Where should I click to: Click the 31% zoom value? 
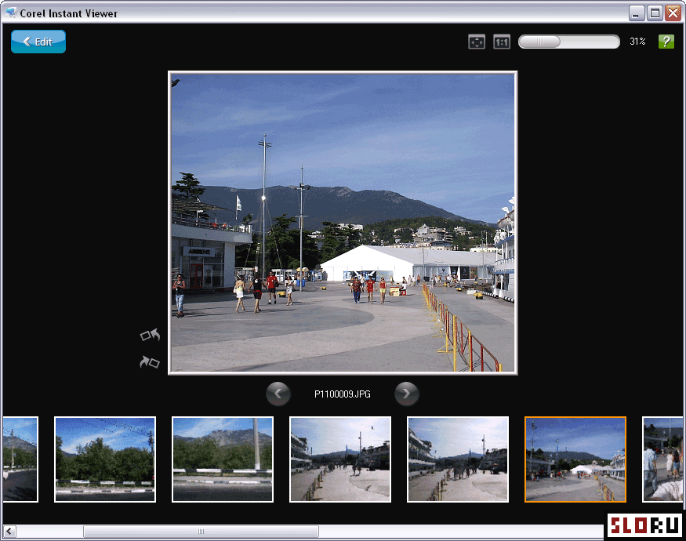point(637,42)
